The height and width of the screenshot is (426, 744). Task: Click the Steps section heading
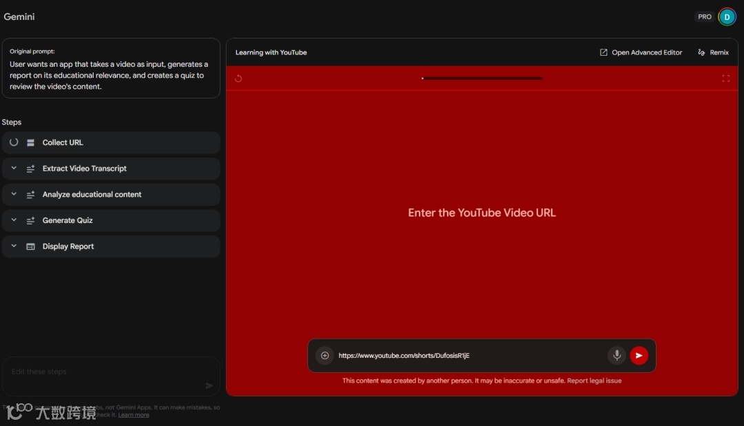pos(12,123)
